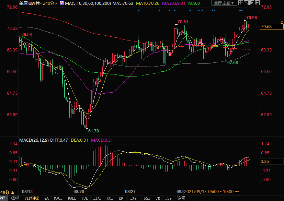This screenshot has width=284, height=201.
Task: Switch to the VIP指标 tab
Action: tap(32, 198)
